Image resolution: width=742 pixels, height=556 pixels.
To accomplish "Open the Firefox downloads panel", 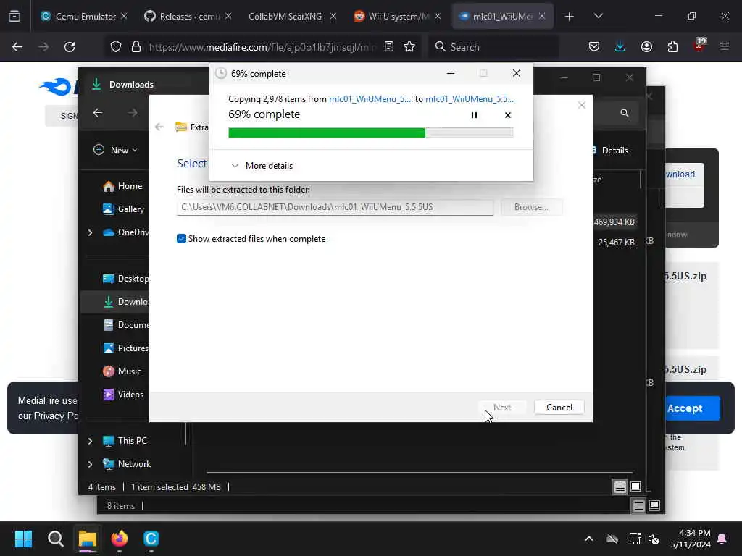I will 620,47.
